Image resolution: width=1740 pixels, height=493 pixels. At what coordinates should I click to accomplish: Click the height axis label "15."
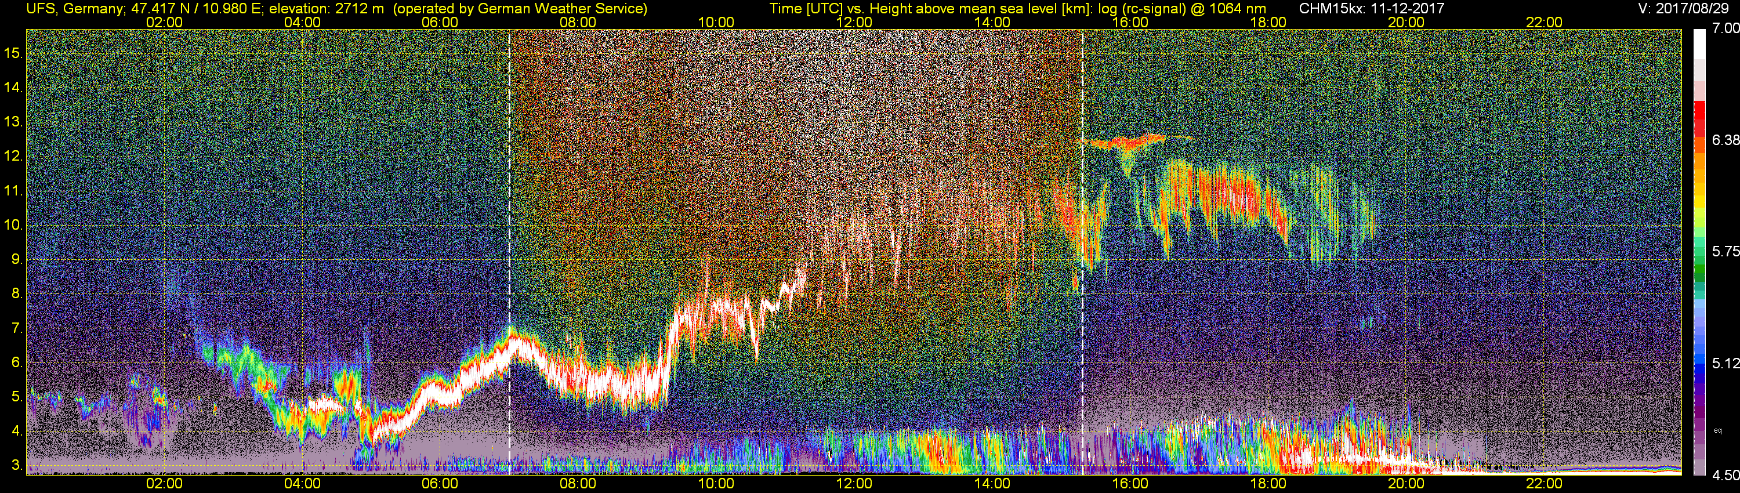pyautogui.click(x=13, y=53)
